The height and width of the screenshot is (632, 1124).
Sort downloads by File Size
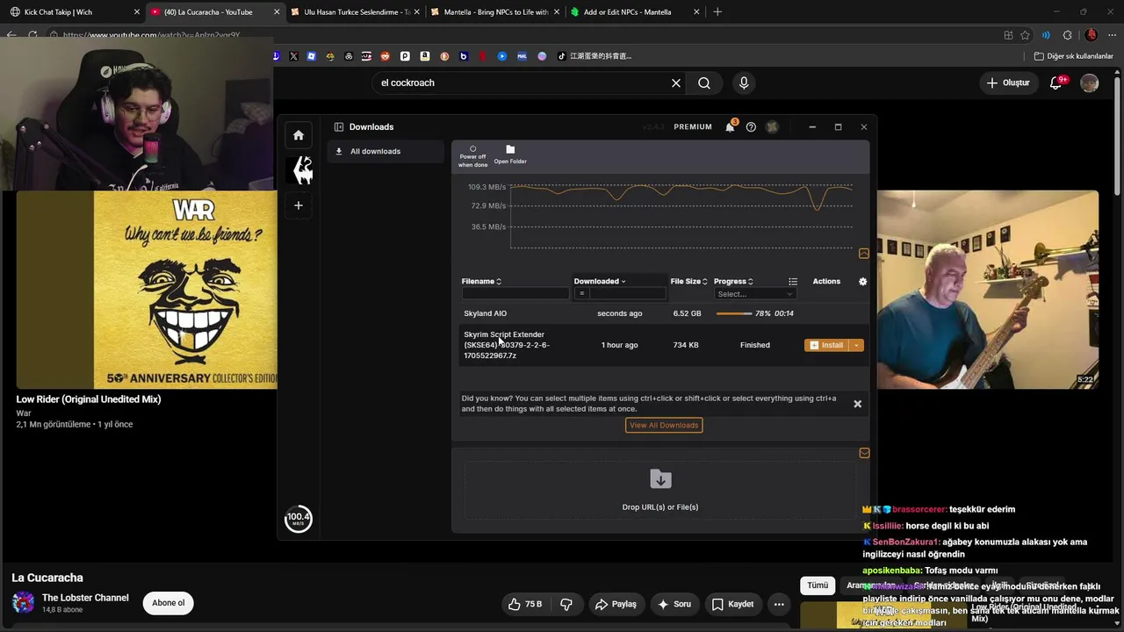click(x=688, y=282)
